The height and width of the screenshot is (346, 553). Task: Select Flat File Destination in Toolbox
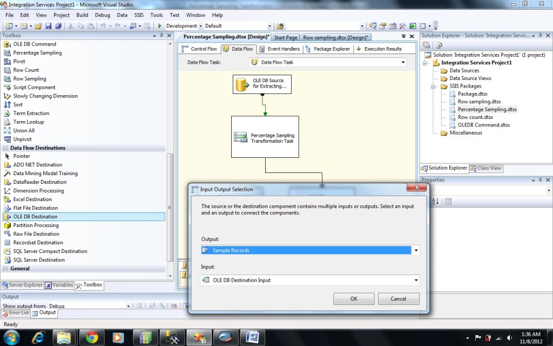point(35,208)
